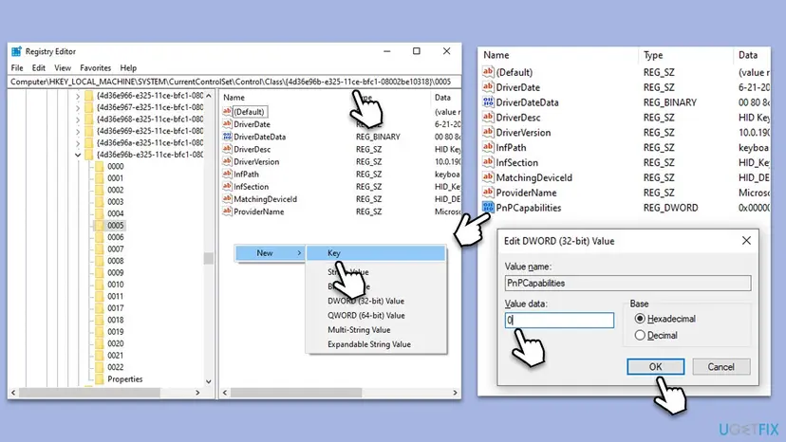
Task: Collapse the {4d36e96b-e325 class key
Action: (x=78, y=155)
